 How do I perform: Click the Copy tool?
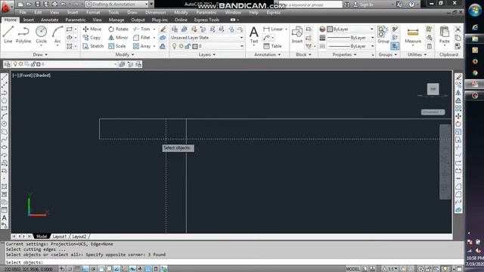(92, 38)
